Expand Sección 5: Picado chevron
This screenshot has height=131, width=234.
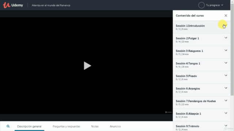(226, 75)
